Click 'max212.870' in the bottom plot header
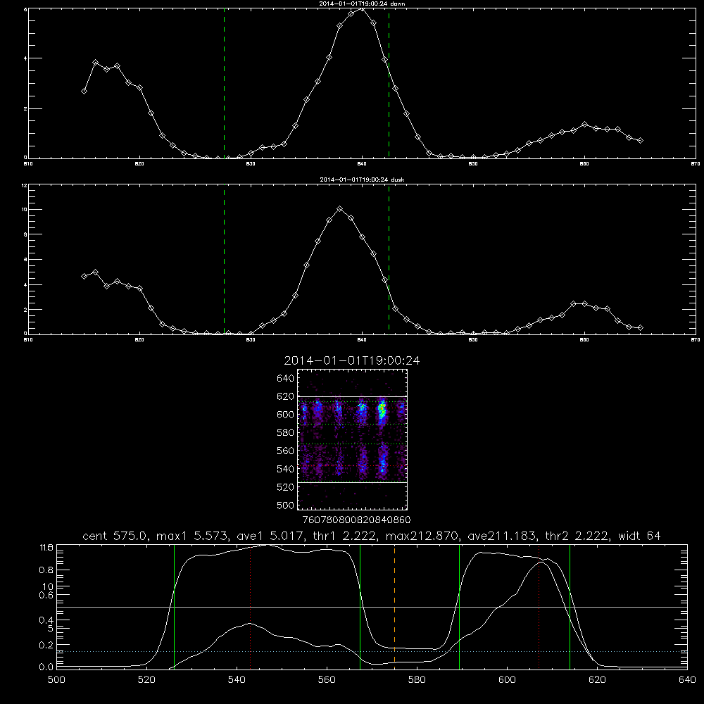 [x=422, y=536]
